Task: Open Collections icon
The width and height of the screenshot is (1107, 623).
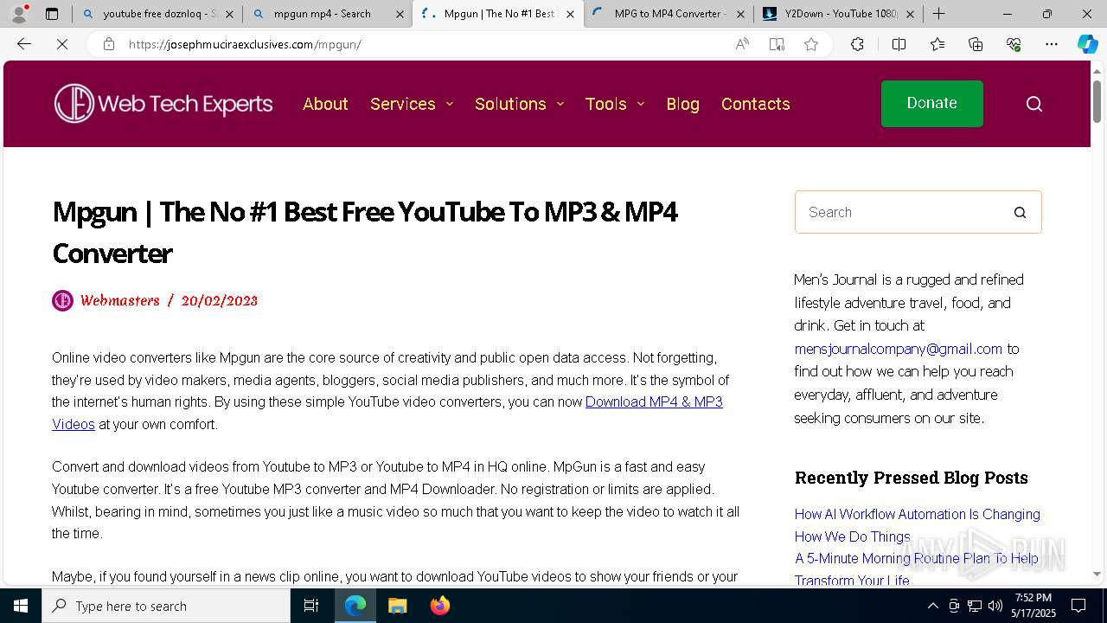Action: coord(976,44)
